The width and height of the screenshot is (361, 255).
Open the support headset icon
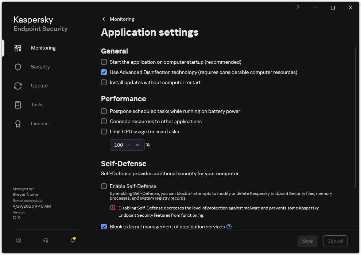point(45,240)
